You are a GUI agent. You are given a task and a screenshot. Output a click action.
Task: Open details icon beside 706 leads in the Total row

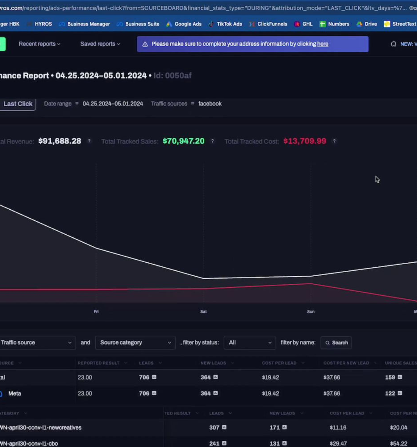(154, 377)
